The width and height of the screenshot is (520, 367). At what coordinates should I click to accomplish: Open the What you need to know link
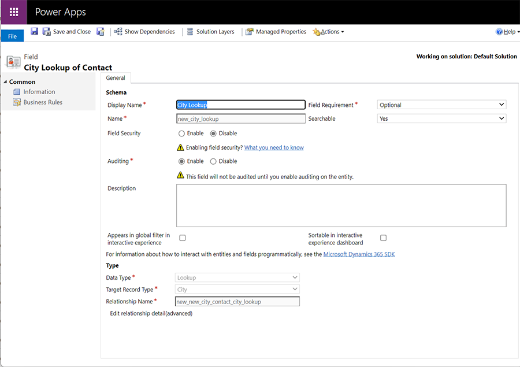[273, 147]
